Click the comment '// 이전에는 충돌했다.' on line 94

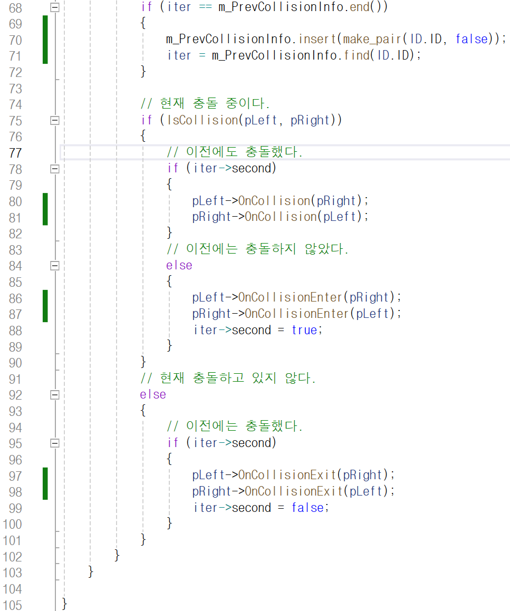pos(235,426)
